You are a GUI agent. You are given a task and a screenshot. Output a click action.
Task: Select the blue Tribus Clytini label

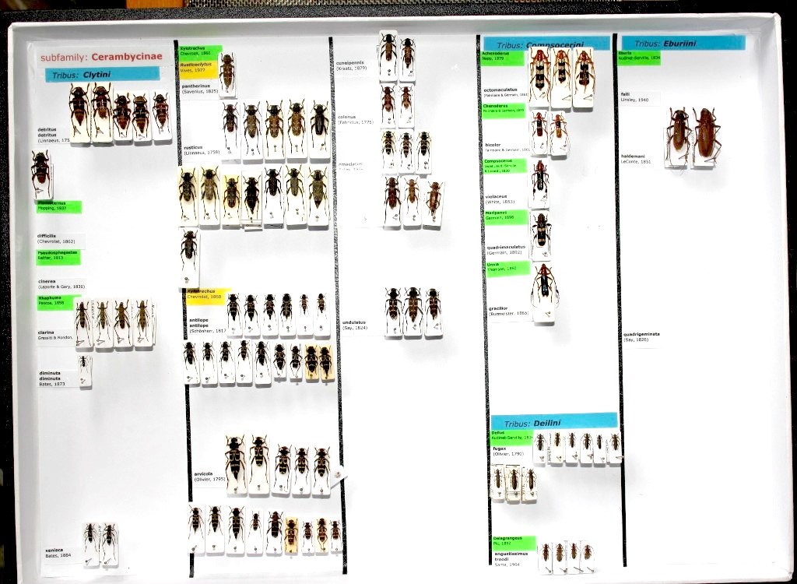pos(102,75)
